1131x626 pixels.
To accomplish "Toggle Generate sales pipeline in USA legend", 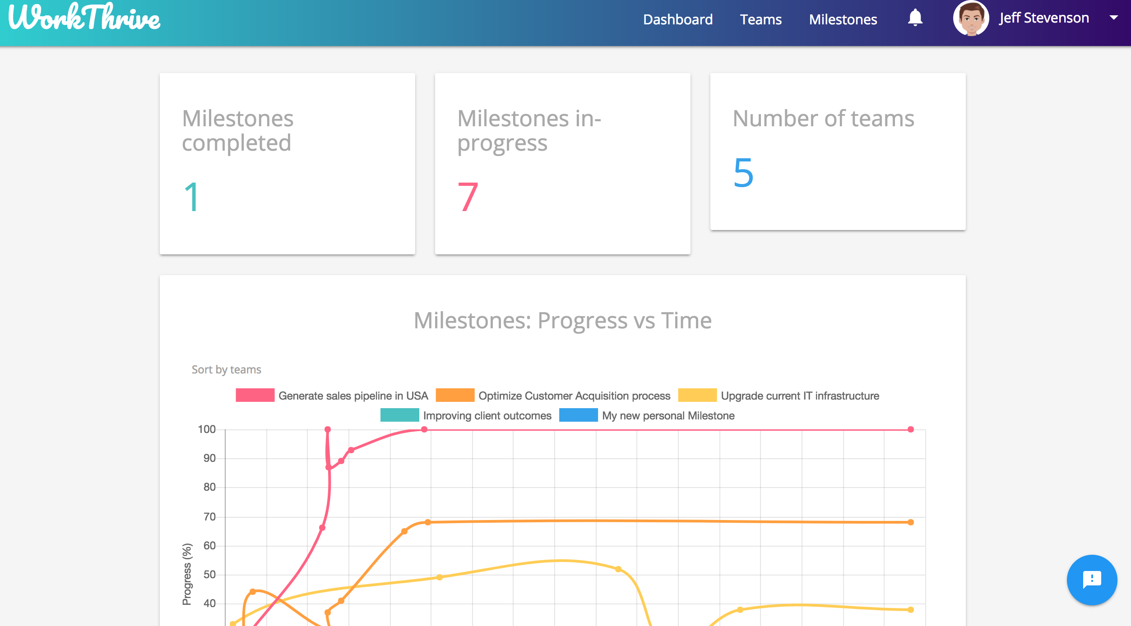I will (x=332, y=396).
